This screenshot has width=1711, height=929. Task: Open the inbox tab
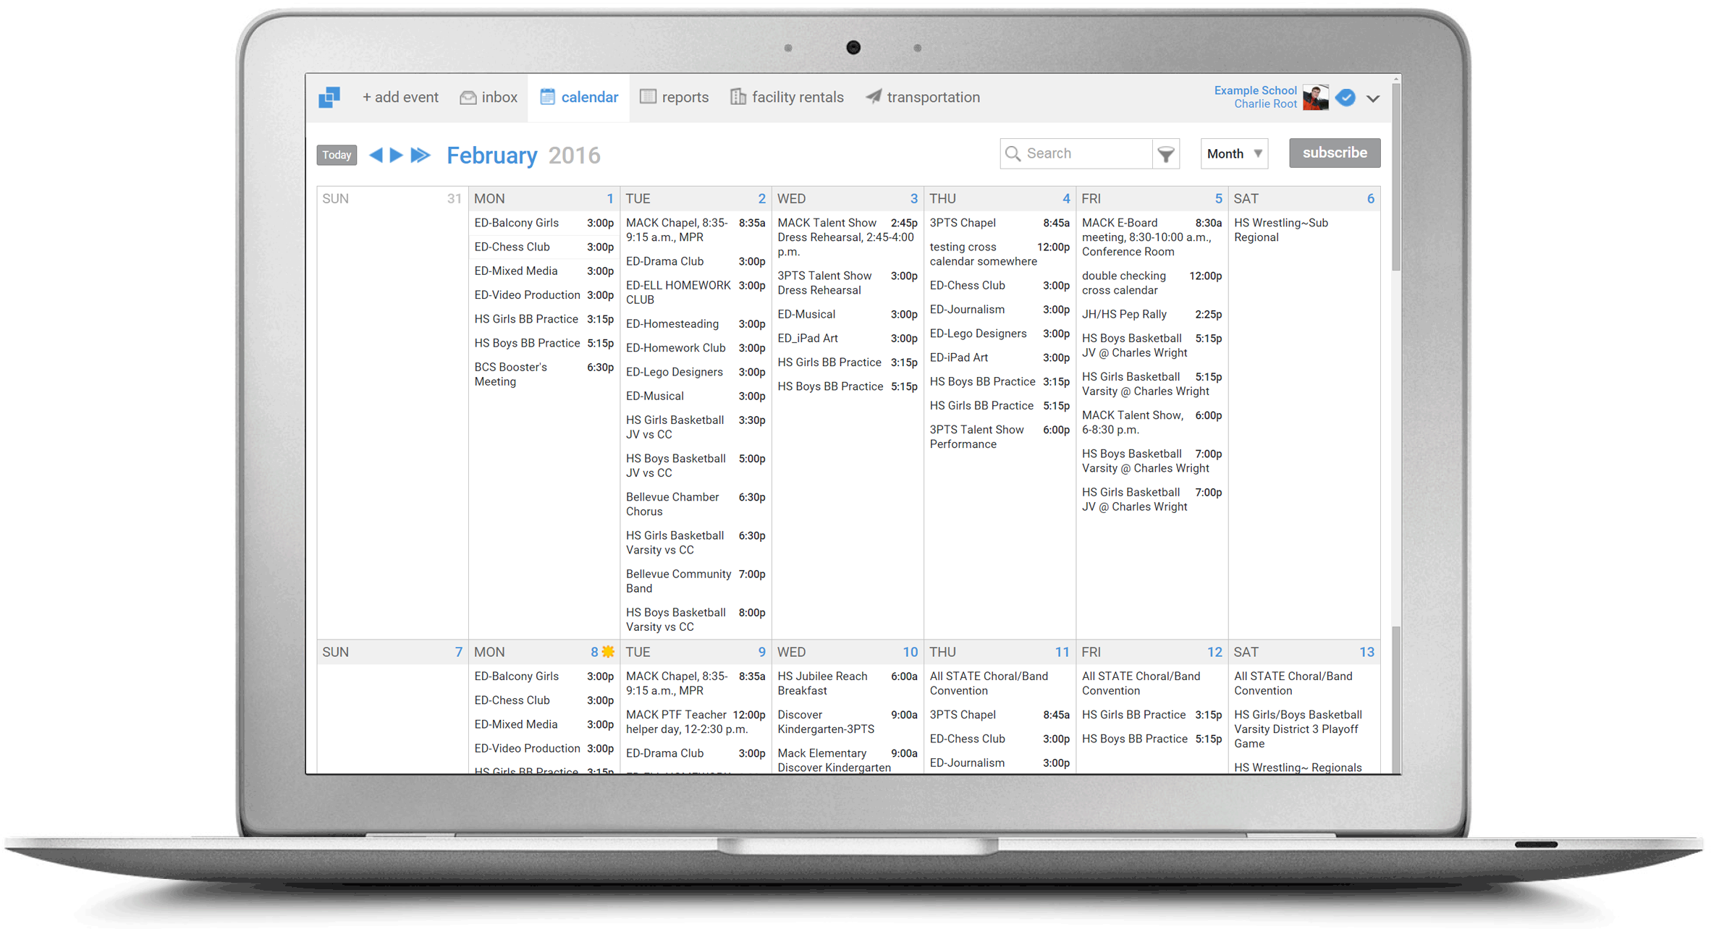(x=489, y=97)
